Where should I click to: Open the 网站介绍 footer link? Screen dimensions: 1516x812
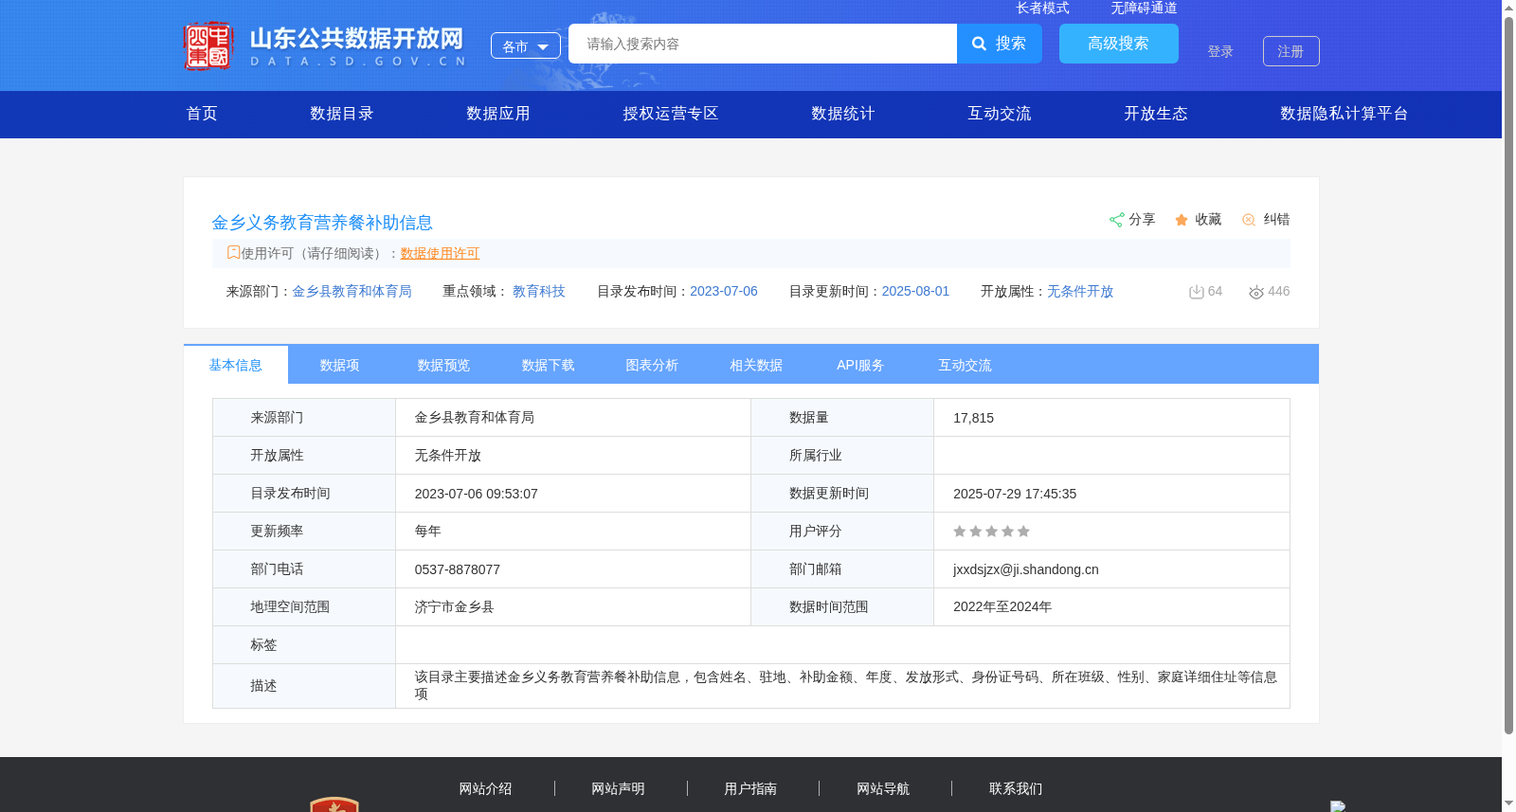point(486,788)
